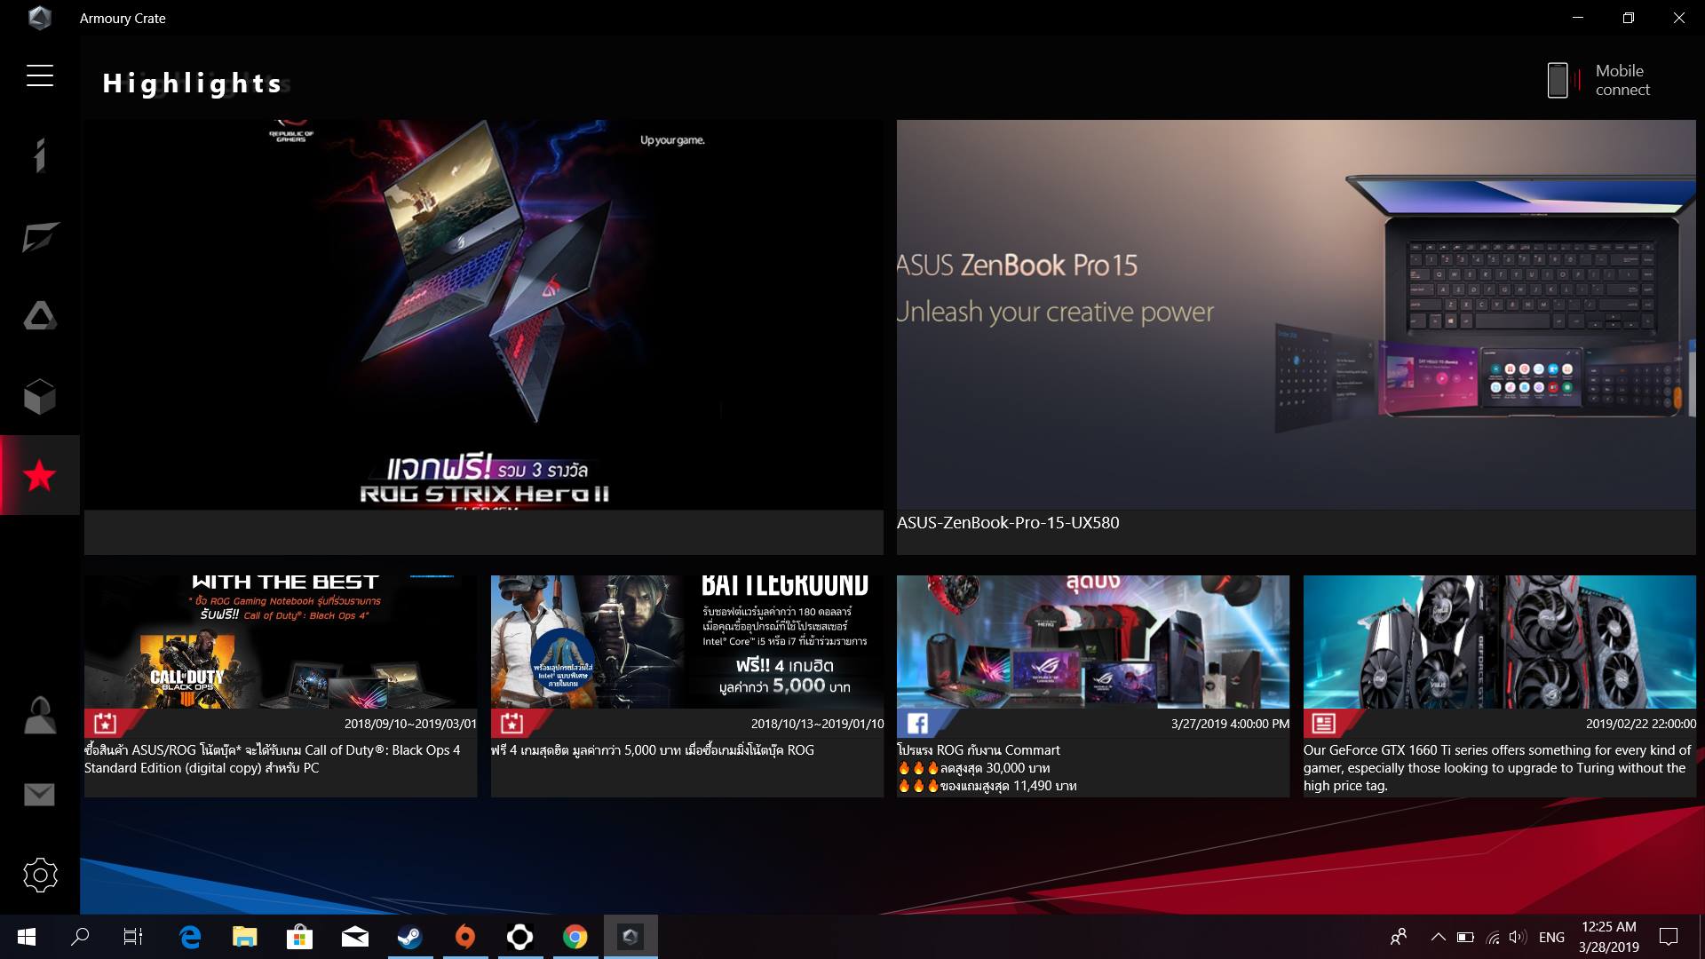The width and height of the screenshot is (1705, 959).
Task: Open Microsoft Store from taskbar
Action: coord(299,937)
